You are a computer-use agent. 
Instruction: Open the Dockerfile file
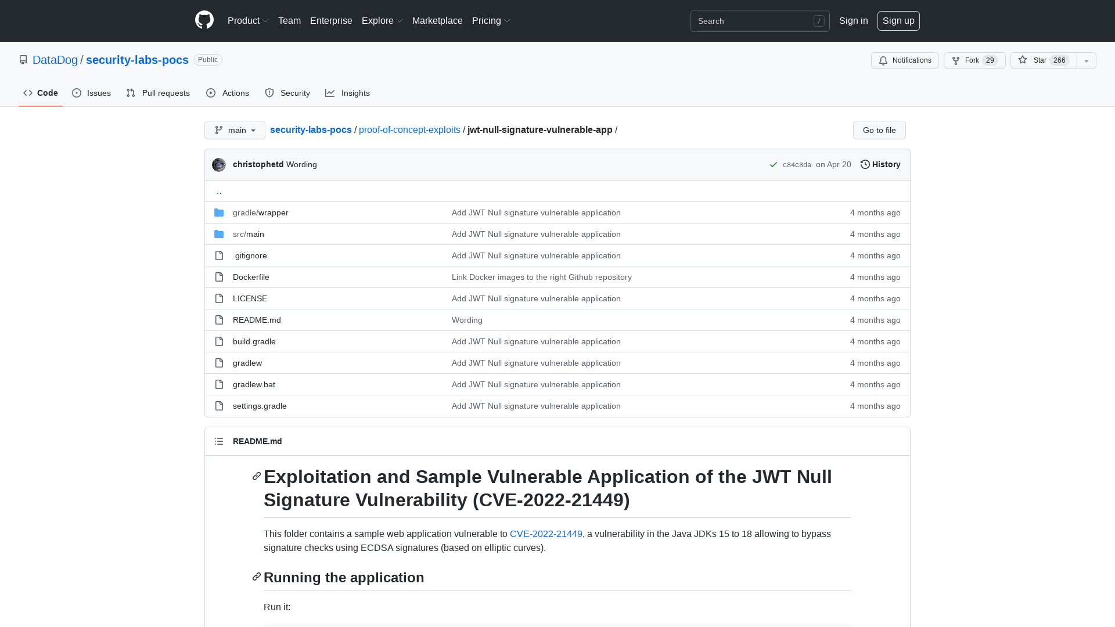tap(251, 277)
